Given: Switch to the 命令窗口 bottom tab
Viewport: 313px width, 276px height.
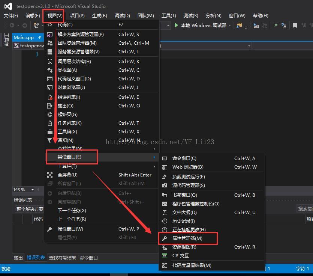Looking at the screenshot, I should pos(88,258).
